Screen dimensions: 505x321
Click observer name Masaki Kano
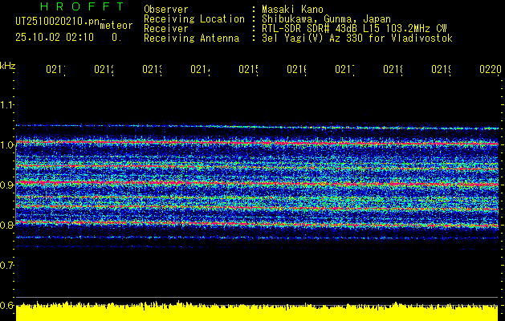[292, 10]
